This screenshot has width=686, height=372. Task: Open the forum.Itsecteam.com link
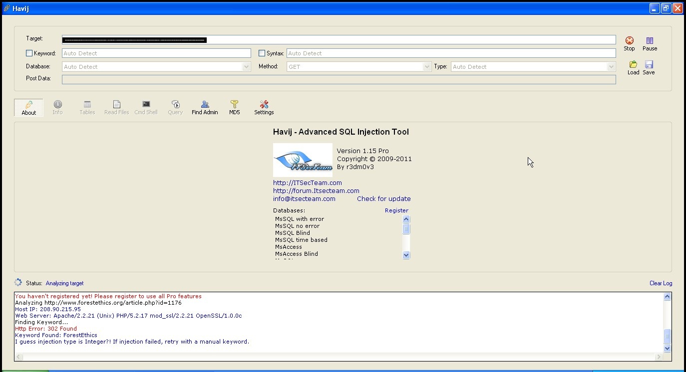tap(316, 191)
